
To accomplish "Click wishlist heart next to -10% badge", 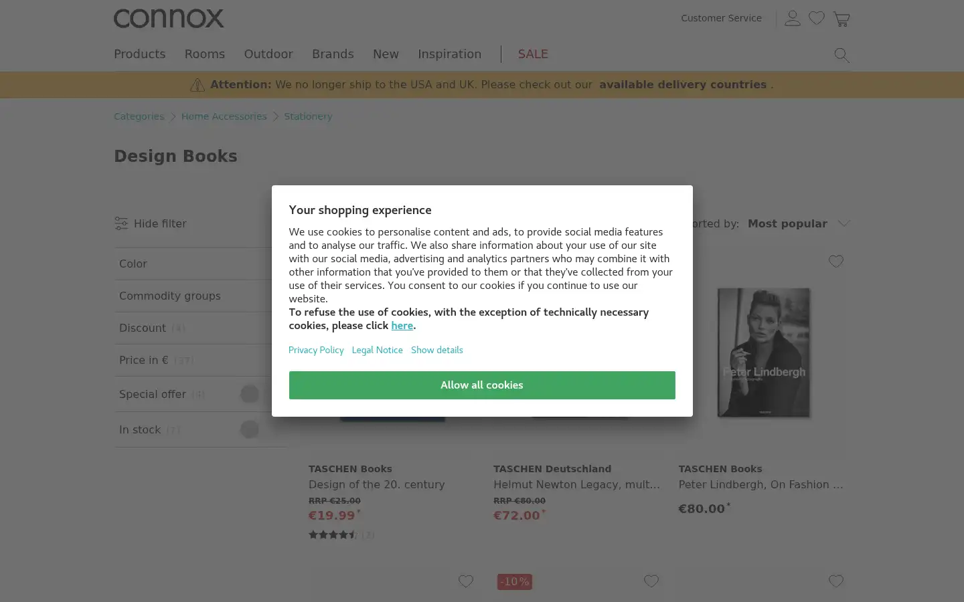I will pyautogui.click(x=651, y=581).
